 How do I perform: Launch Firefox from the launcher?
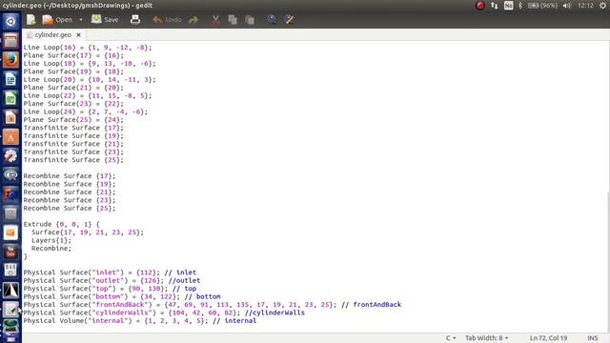point(10,60)
